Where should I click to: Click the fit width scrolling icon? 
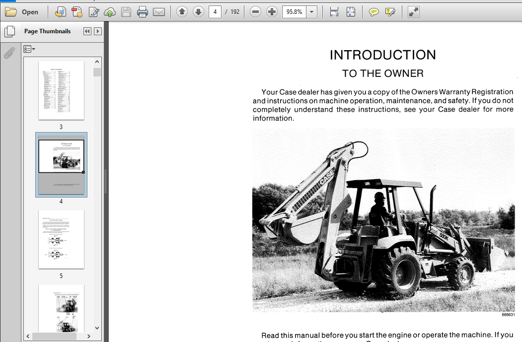pyautogui.click(x=334, y=12)
